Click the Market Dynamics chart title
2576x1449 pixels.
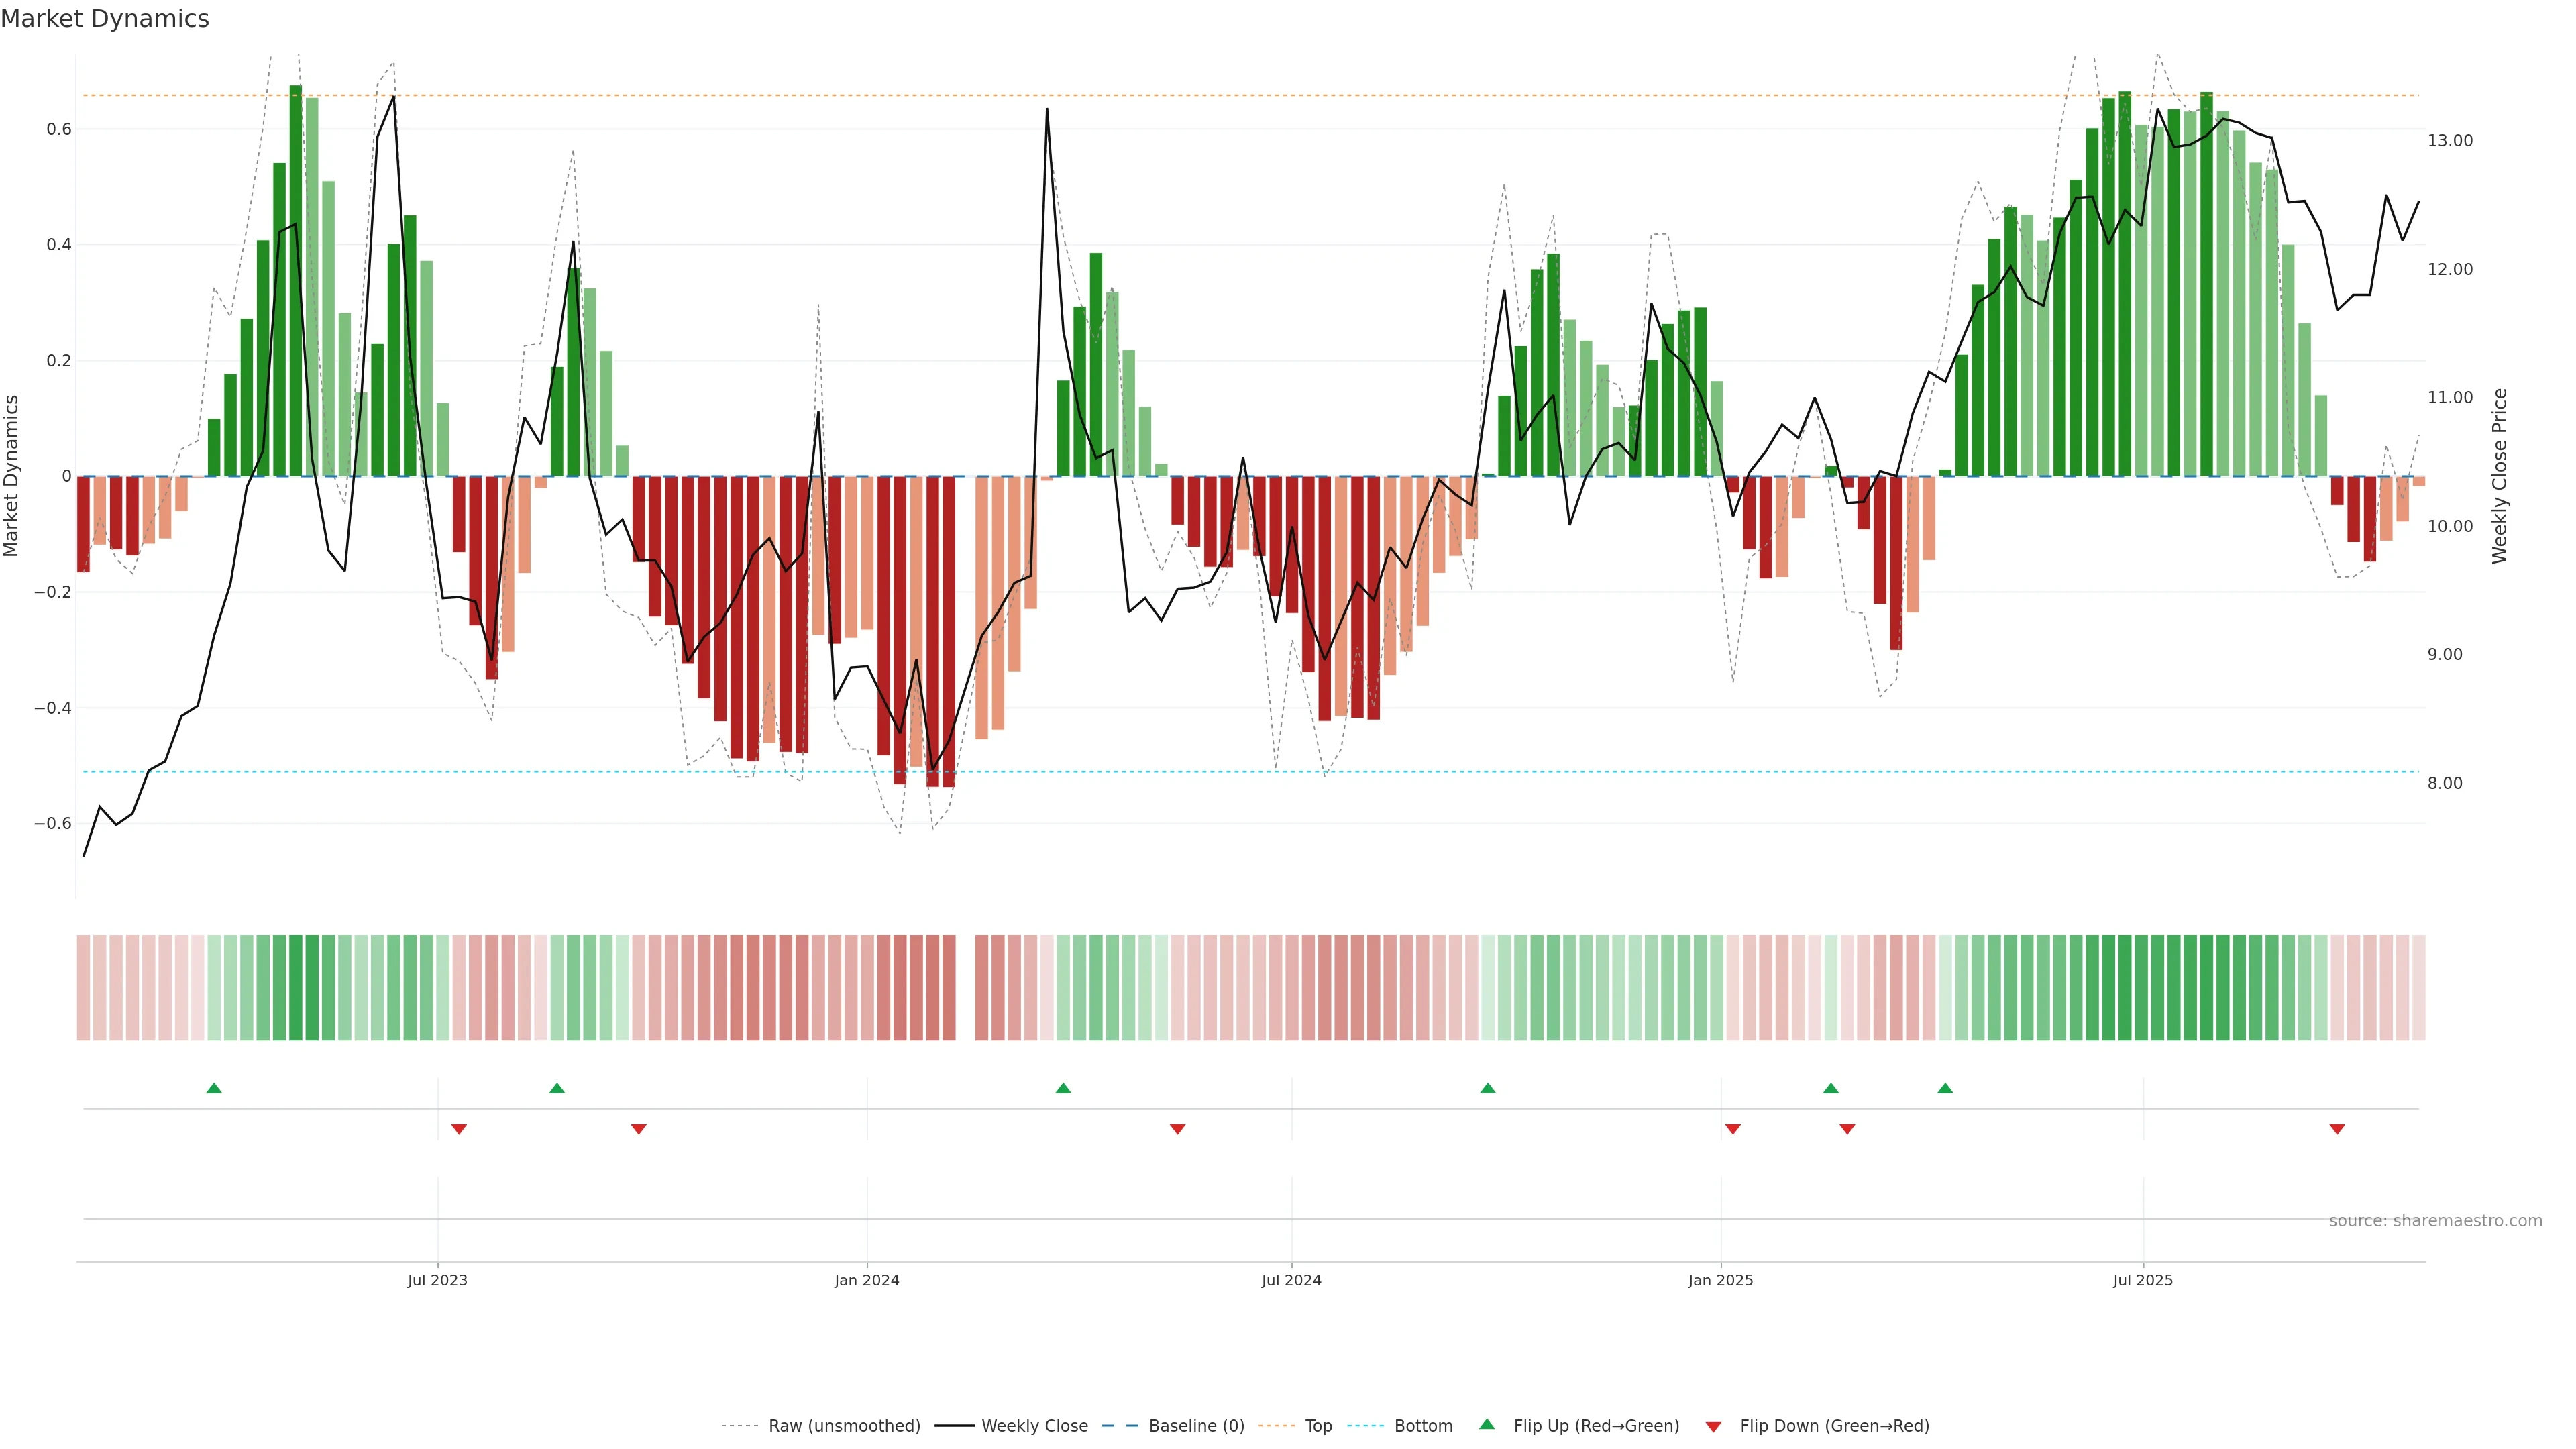pyautogui.click(x=105, y=19)
